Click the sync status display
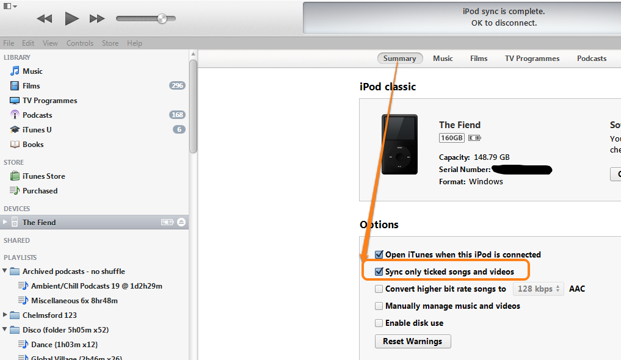Screen dimensions: 621x360 pos(462,18)
